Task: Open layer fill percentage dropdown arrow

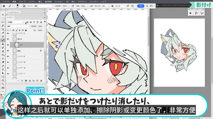Action: [44, 30]
